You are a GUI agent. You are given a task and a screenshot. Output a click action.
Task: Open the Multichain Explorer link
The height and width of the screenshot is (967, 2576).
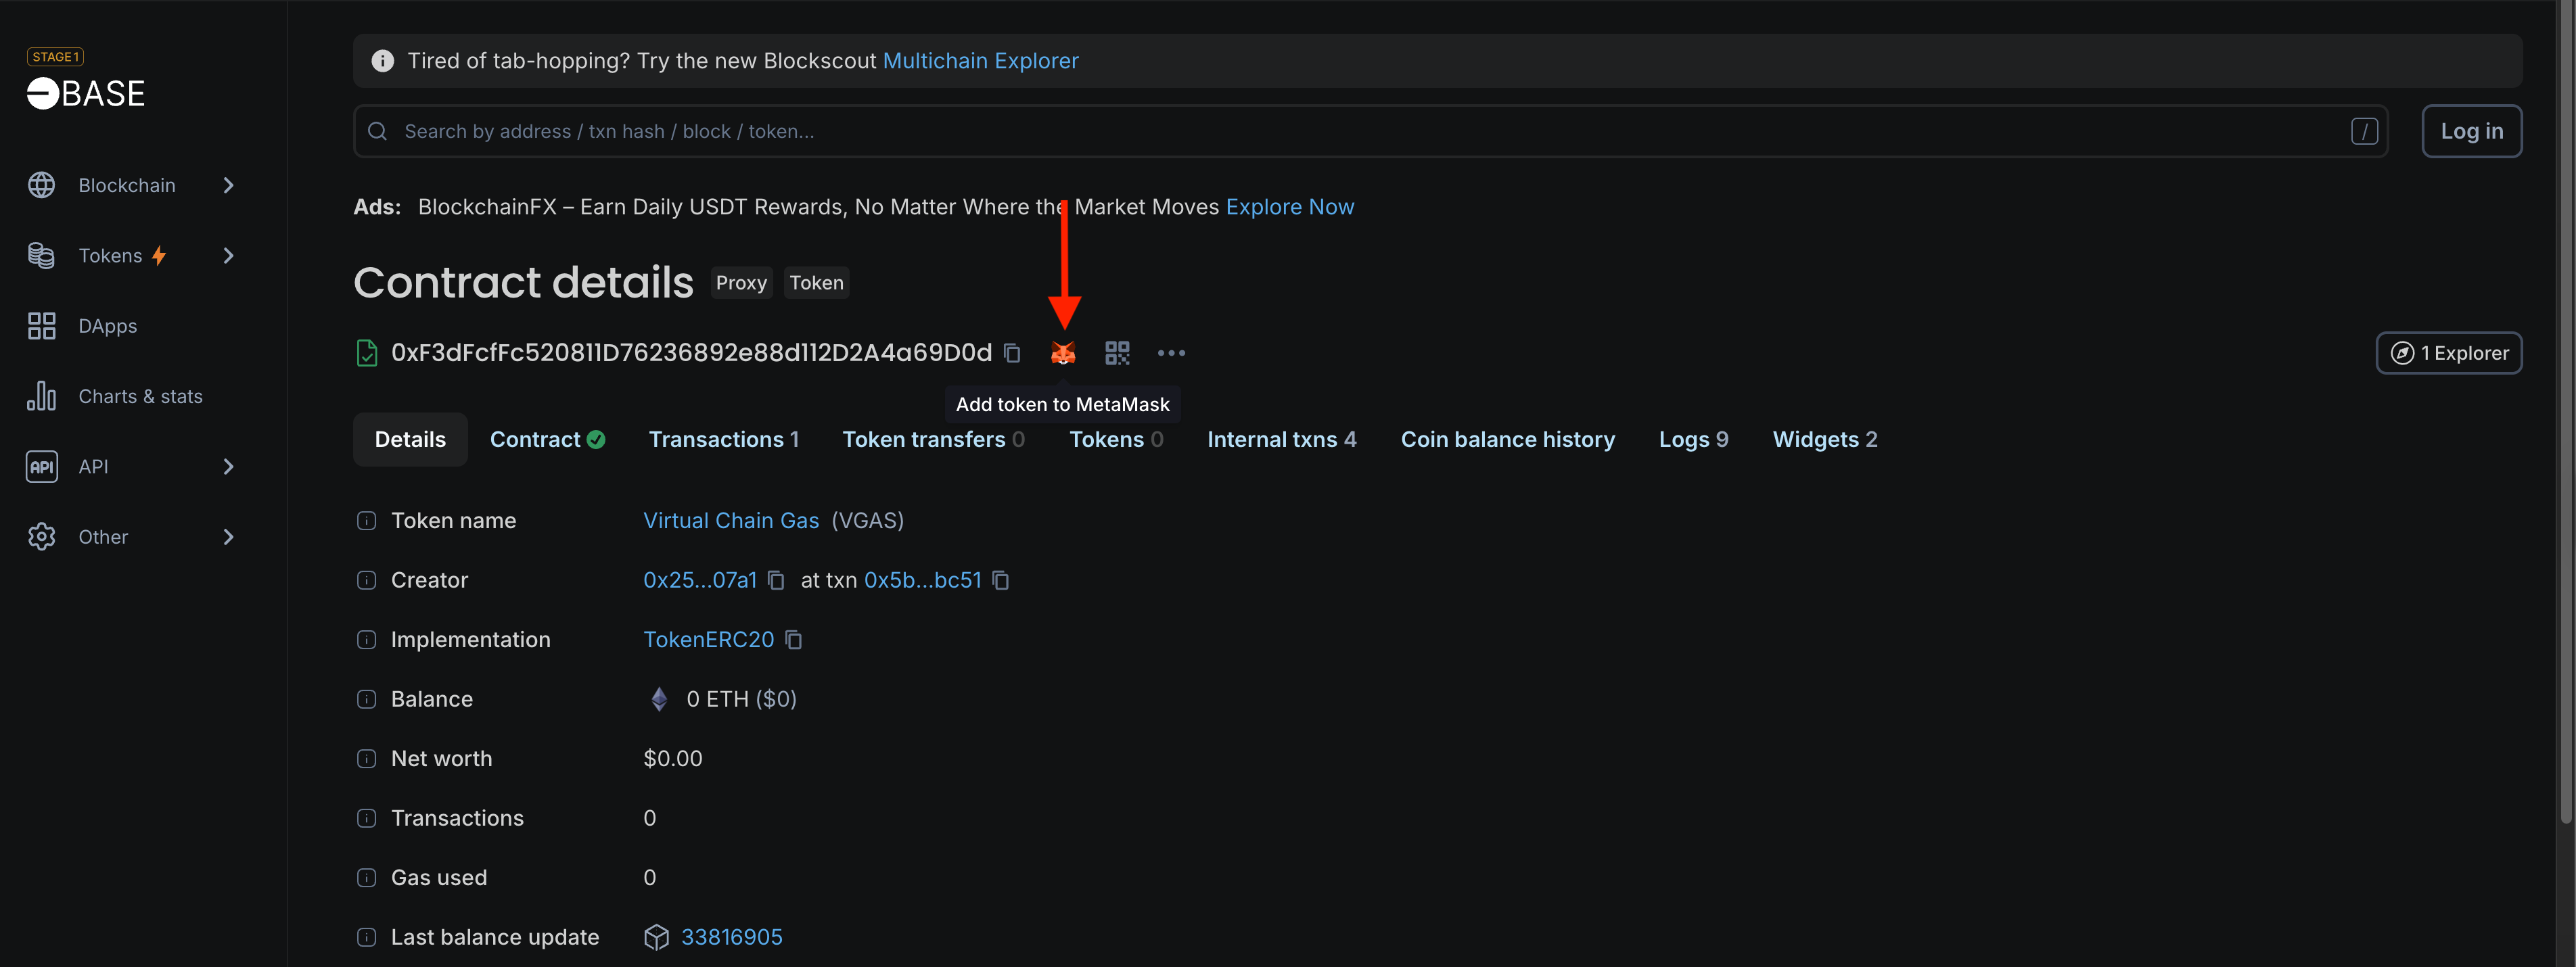pos(980,60)
